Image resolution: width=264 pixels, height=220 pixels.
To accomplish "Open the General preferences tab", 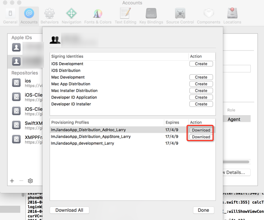I will 10,16.
